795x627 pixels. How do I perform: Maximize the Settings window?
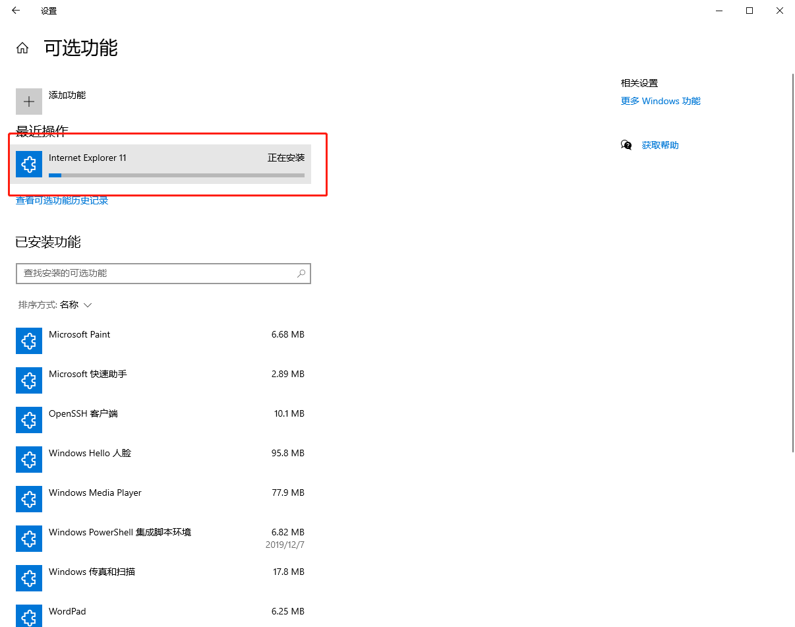(750, 11)
